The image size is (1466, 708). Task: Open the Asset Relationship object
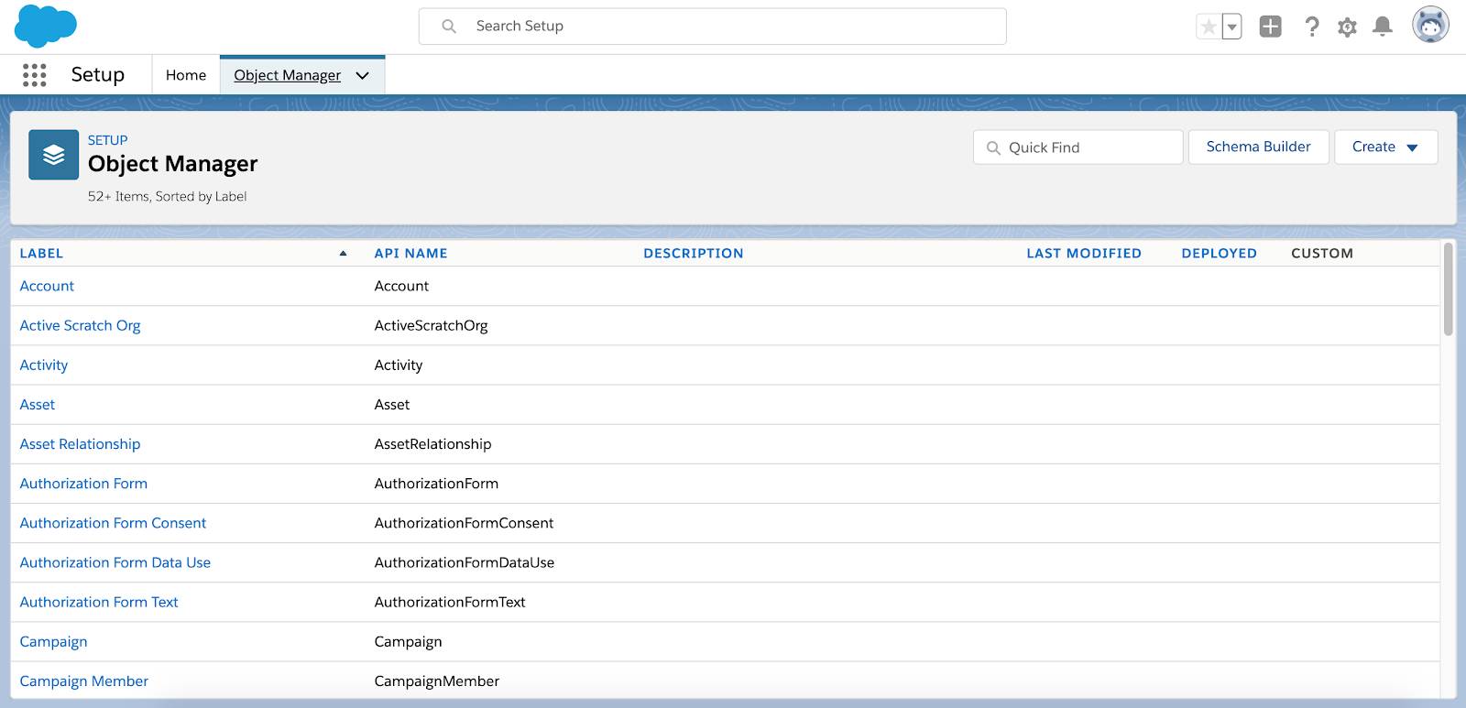click(80, 443)
